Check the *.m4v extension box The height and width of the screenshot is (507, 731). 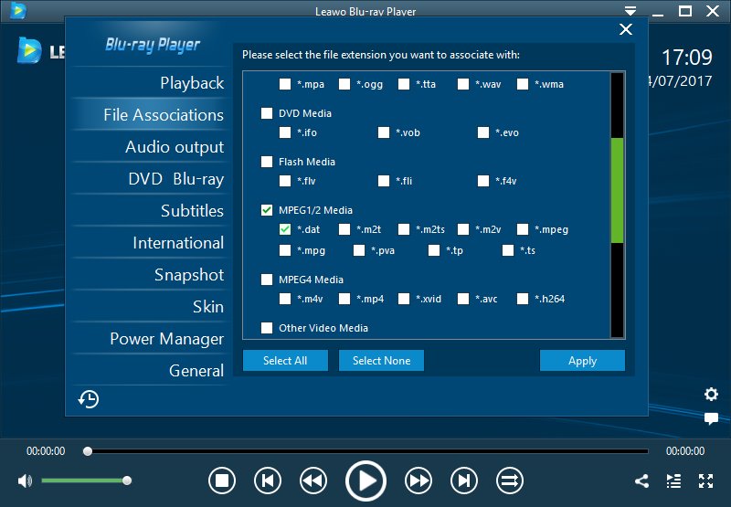[x=285, y=299]
